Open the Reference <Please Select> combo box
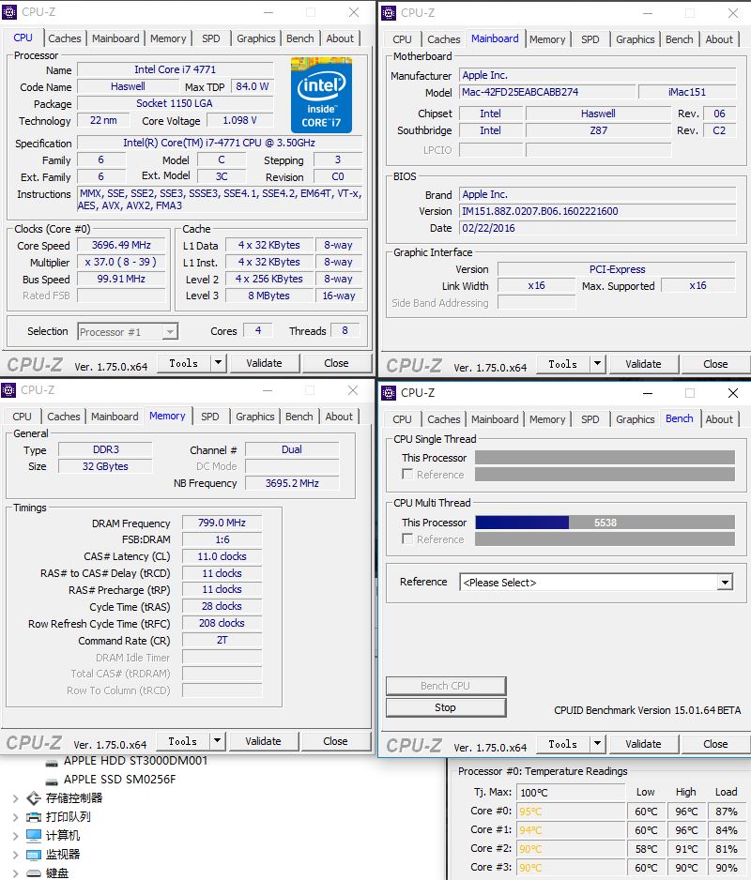751x880 pixels. point(596,582)
